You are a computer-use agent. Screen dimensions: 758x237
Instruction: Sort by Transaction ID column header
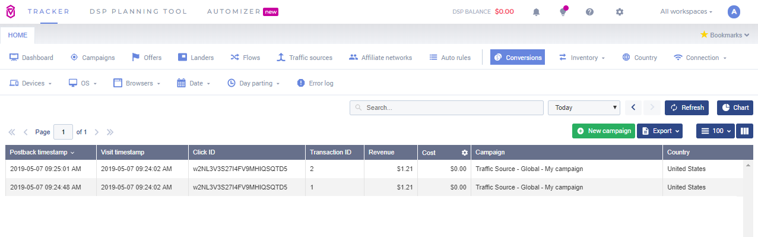click(335, 153)
